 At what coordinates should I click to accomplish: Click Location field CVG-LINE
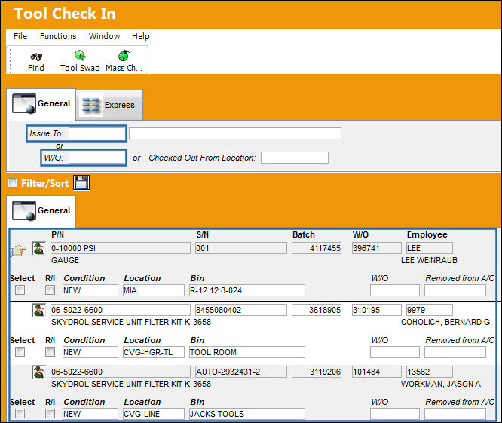pyautogui.click(x=154, y=414)
